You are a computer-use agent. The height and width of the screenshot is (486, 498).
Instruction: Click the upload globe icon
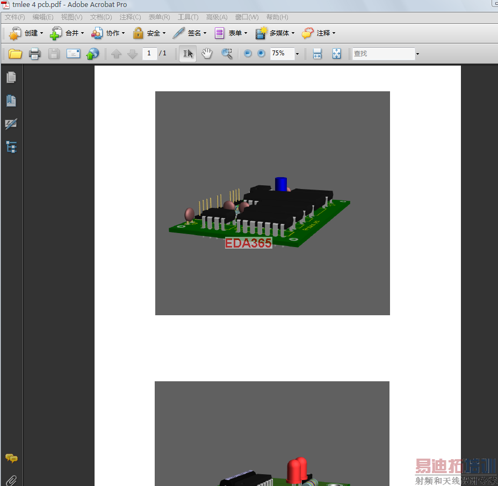coord(92,54)
